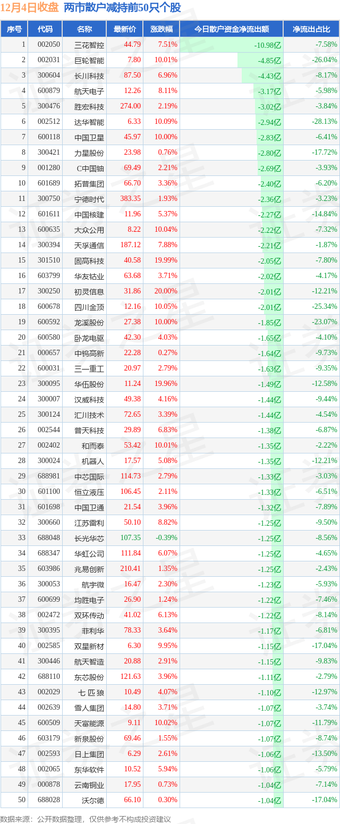Click stock name 沃尔德
Screen dimensions: 340x824
coord(93,800)
